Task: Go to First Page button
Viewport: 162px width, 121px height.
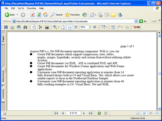Action: 56,113
